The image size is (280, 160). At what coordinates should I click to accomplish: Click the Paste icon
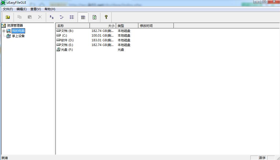coord(30,17)
